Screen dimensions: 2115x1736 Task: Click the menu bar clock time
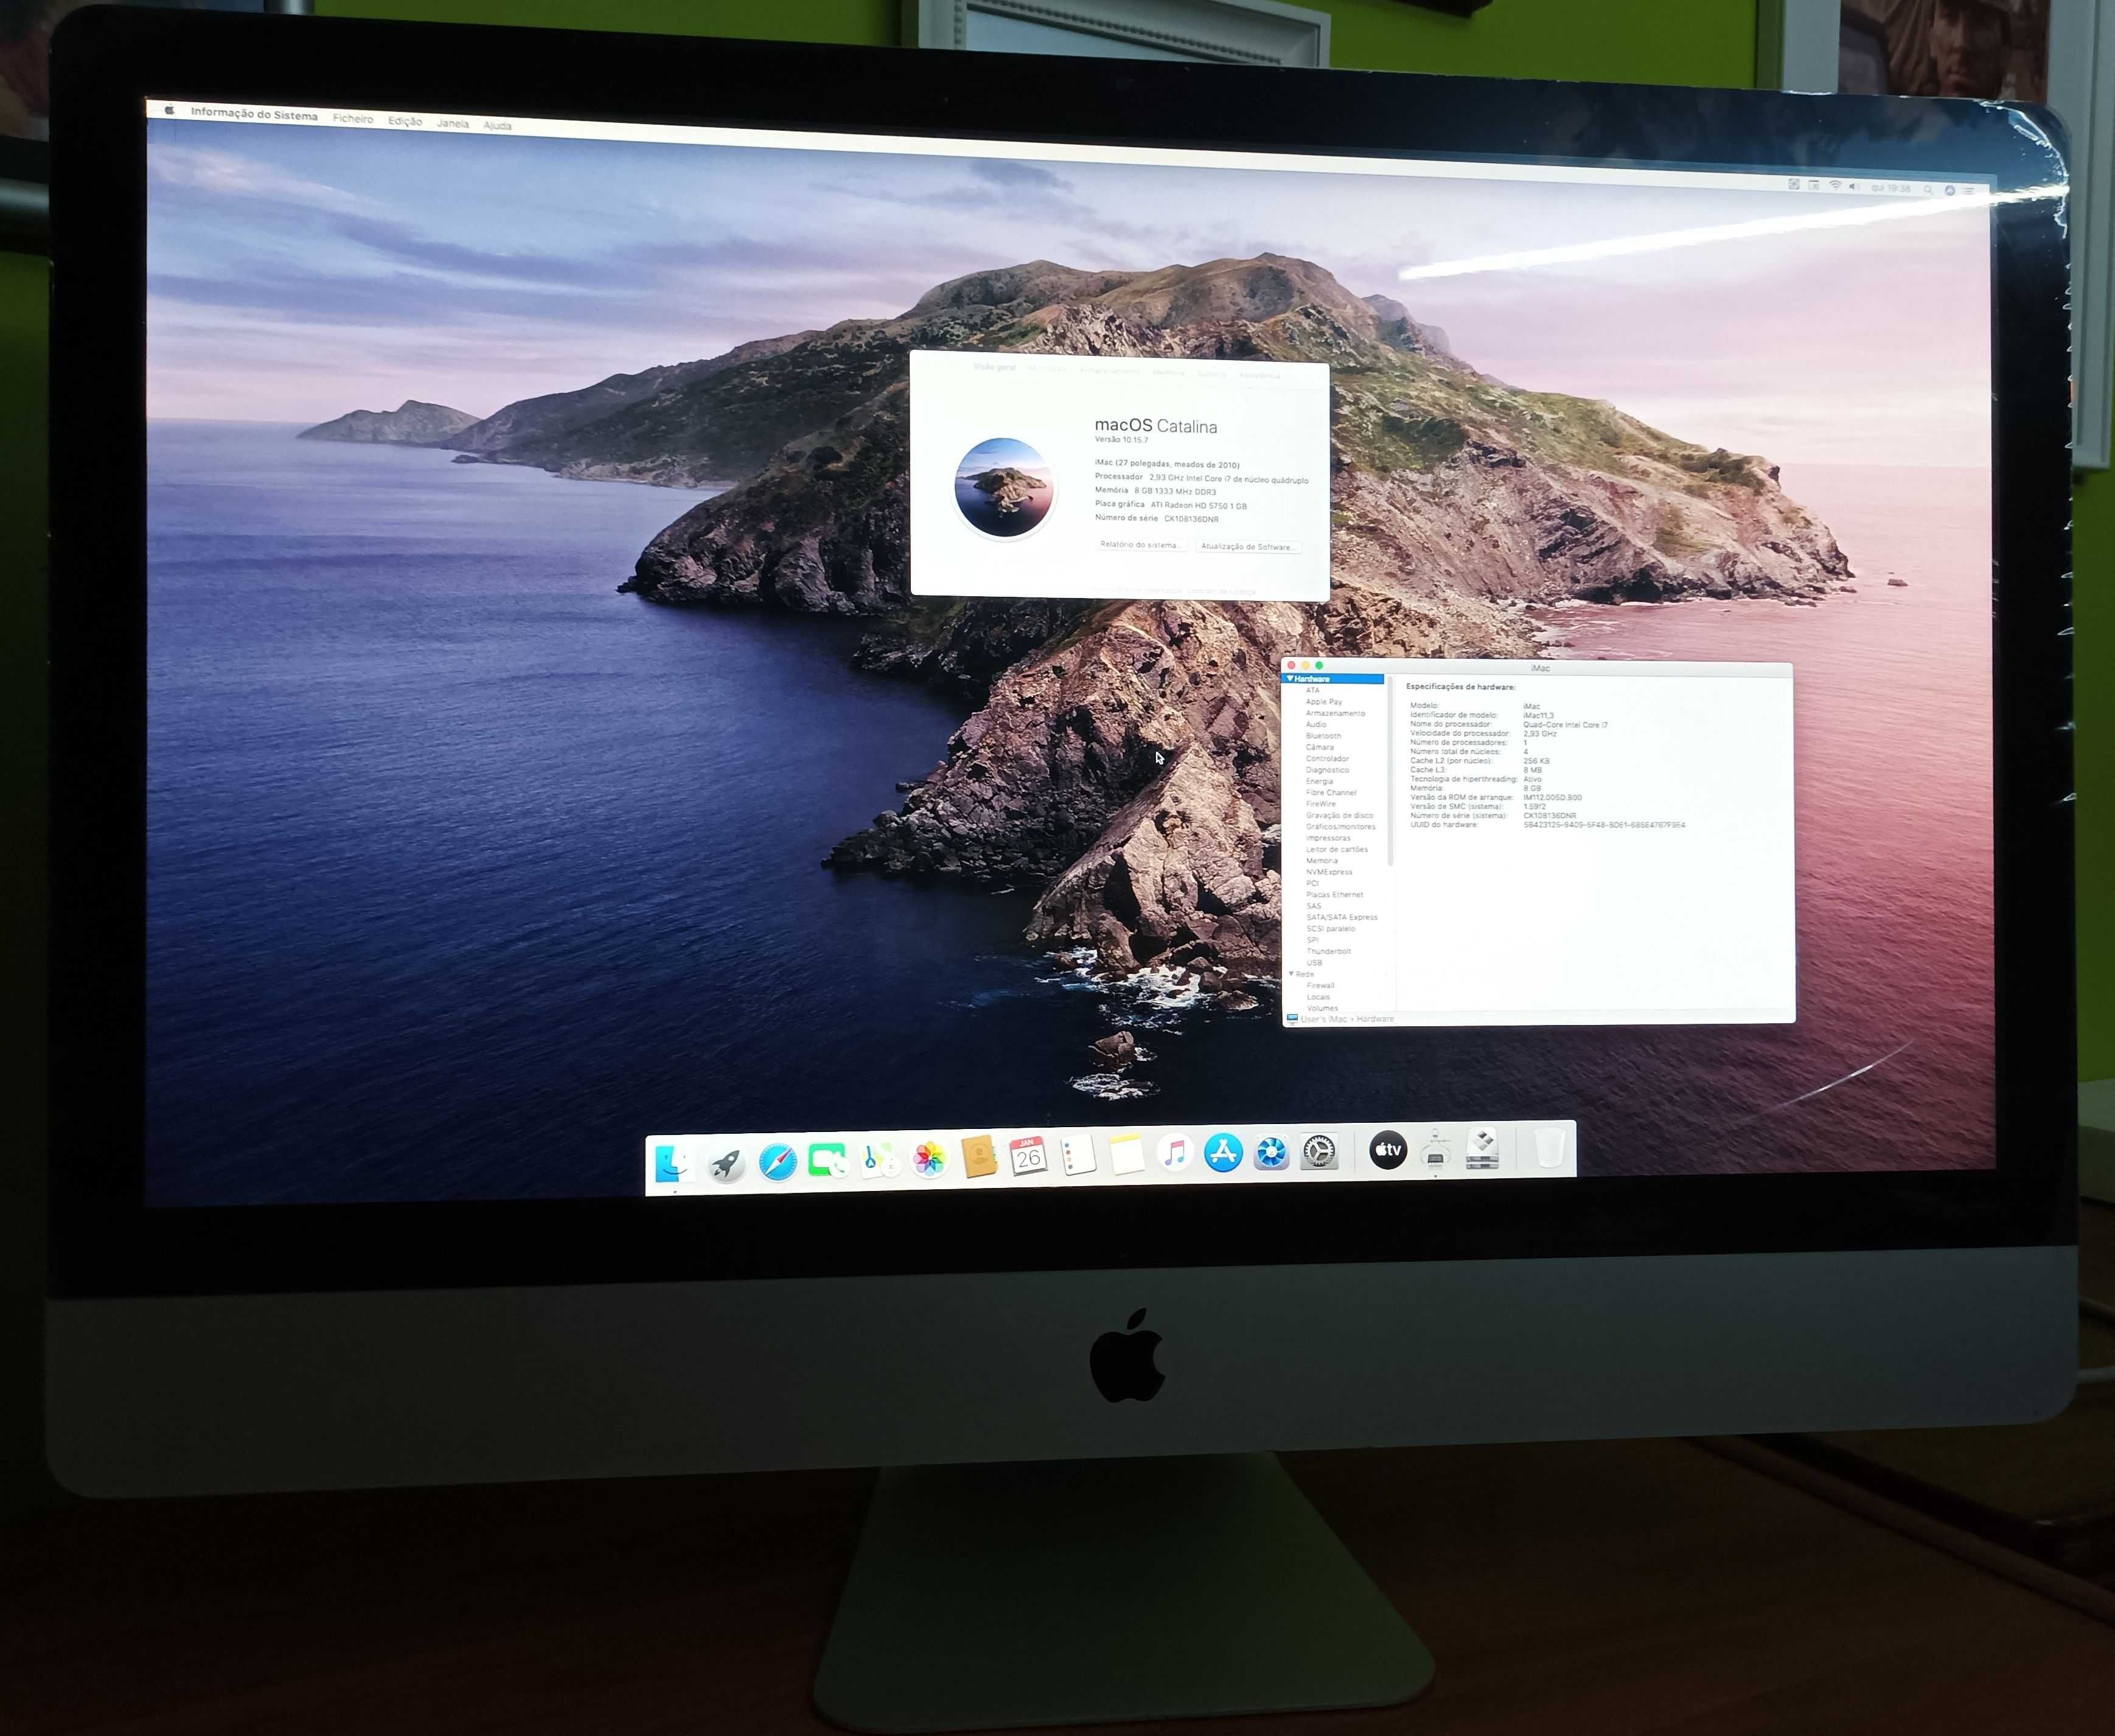(x=1891, y=188)
